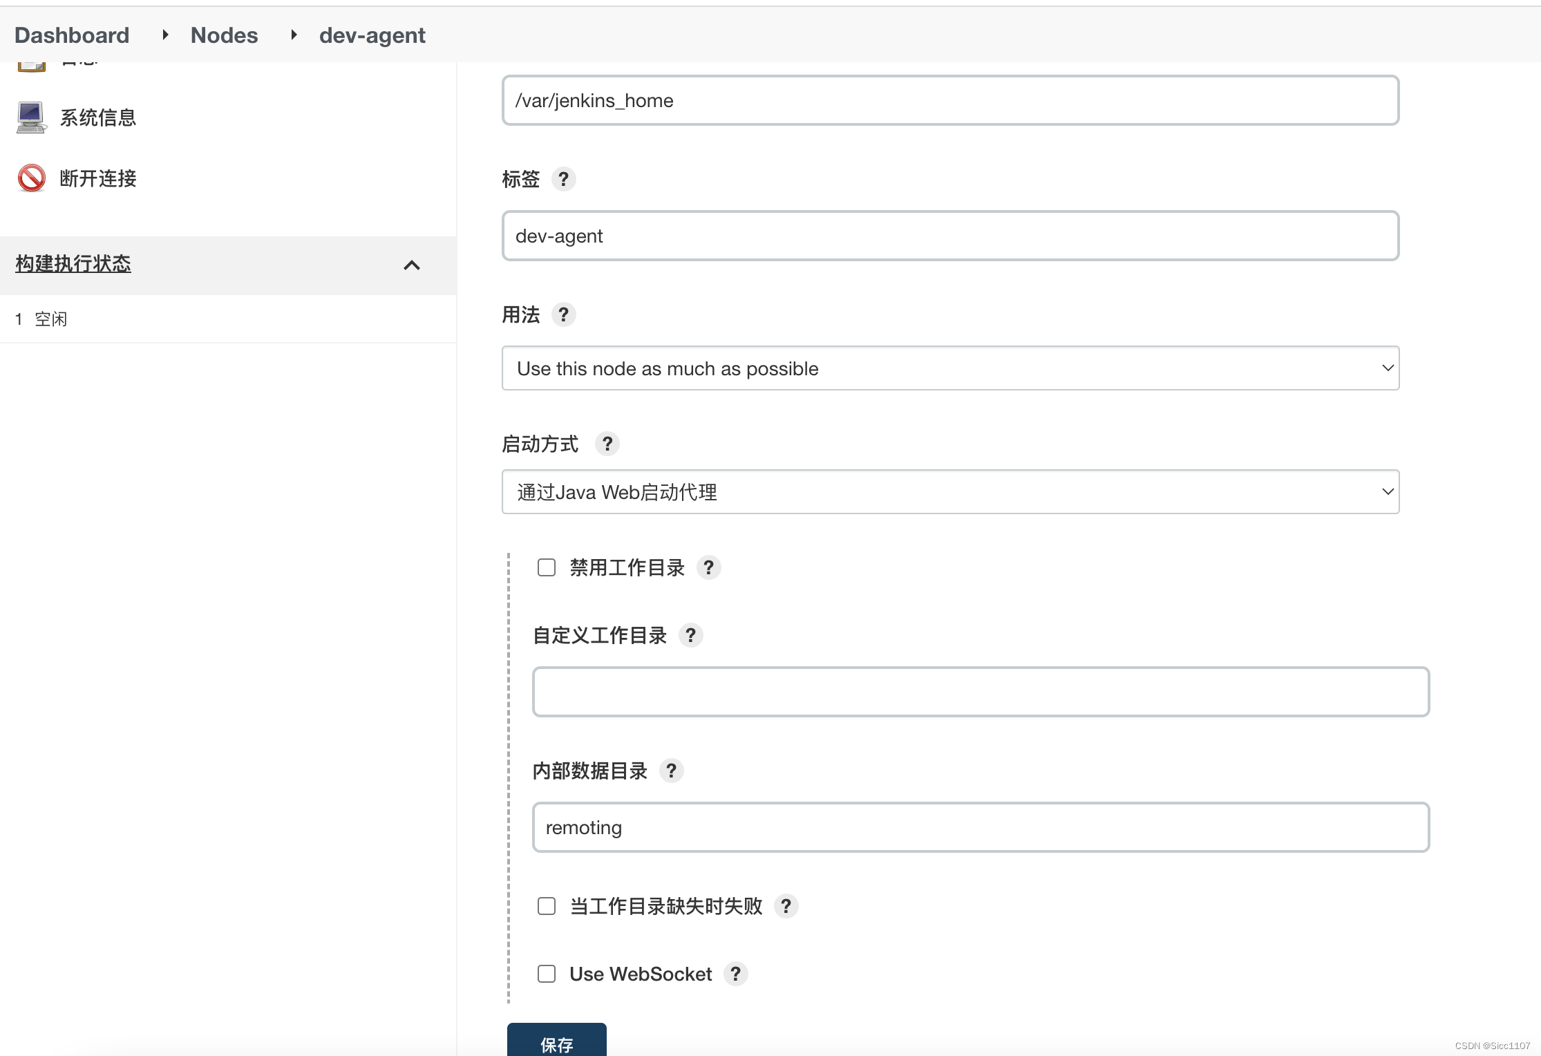This screenshot has height=1056, width=1541.
Task: Click the 断开连接 disconnect icon
Action: [x=31, y=178]
